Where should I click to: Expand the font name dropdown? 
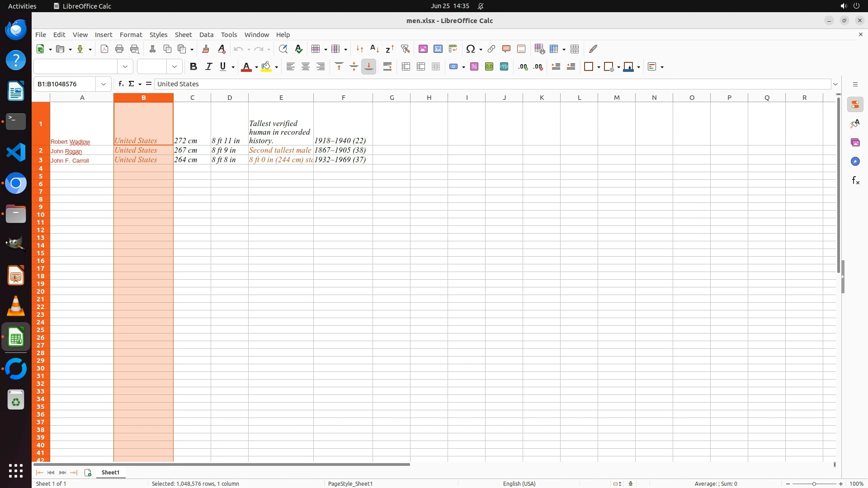(x=125, y=67)
